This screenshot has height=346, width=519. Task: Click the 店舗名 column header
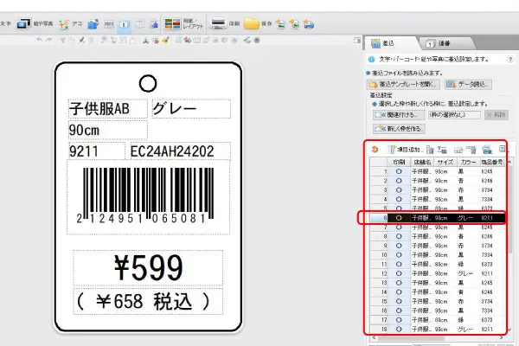(422, 163)
